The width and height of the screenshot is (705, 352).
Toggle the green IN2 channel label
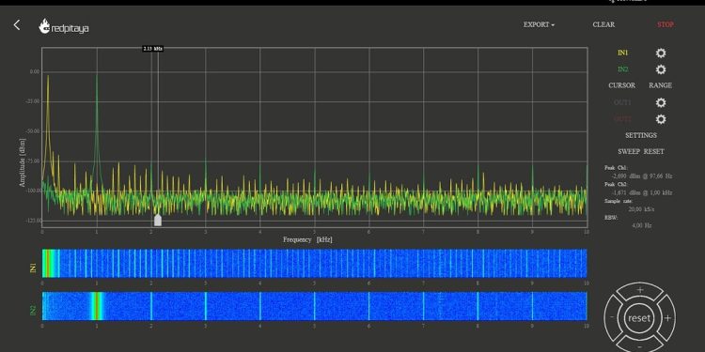pyautogui.click(x=622, y=69)
